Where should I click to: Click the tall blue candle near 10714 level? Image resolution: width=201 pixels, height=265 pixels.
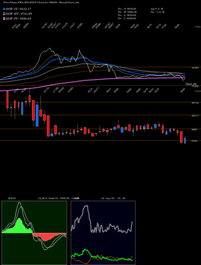37,115
